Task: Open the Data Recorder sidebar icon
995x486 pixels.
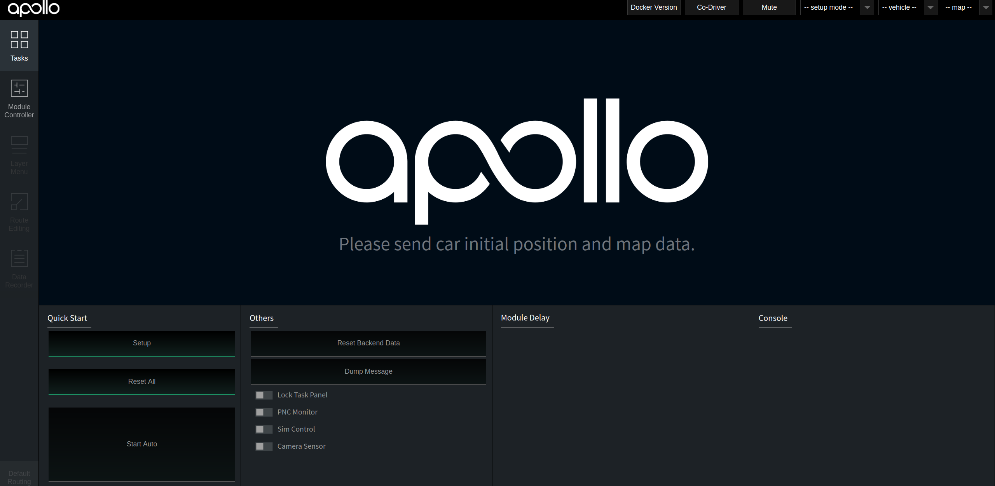Action: tap(19, 269)
